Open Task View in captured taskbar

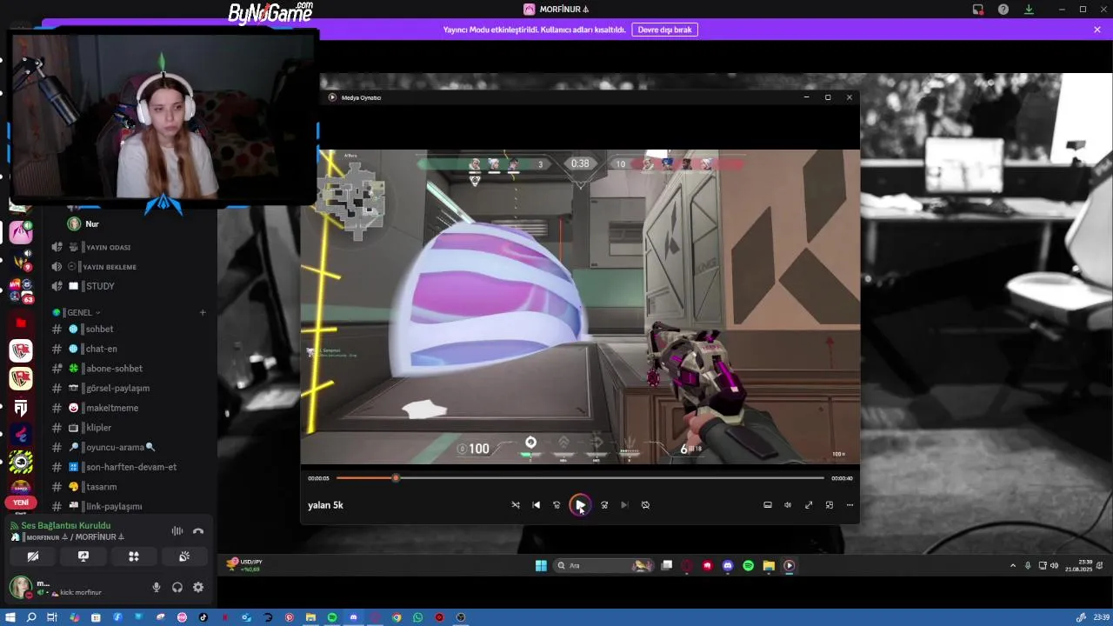[x=667, y=566]
